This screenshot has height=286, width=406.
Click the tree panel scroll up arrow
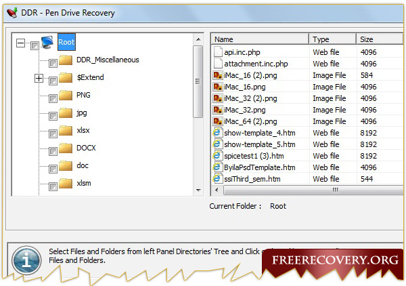click(198, 39)
